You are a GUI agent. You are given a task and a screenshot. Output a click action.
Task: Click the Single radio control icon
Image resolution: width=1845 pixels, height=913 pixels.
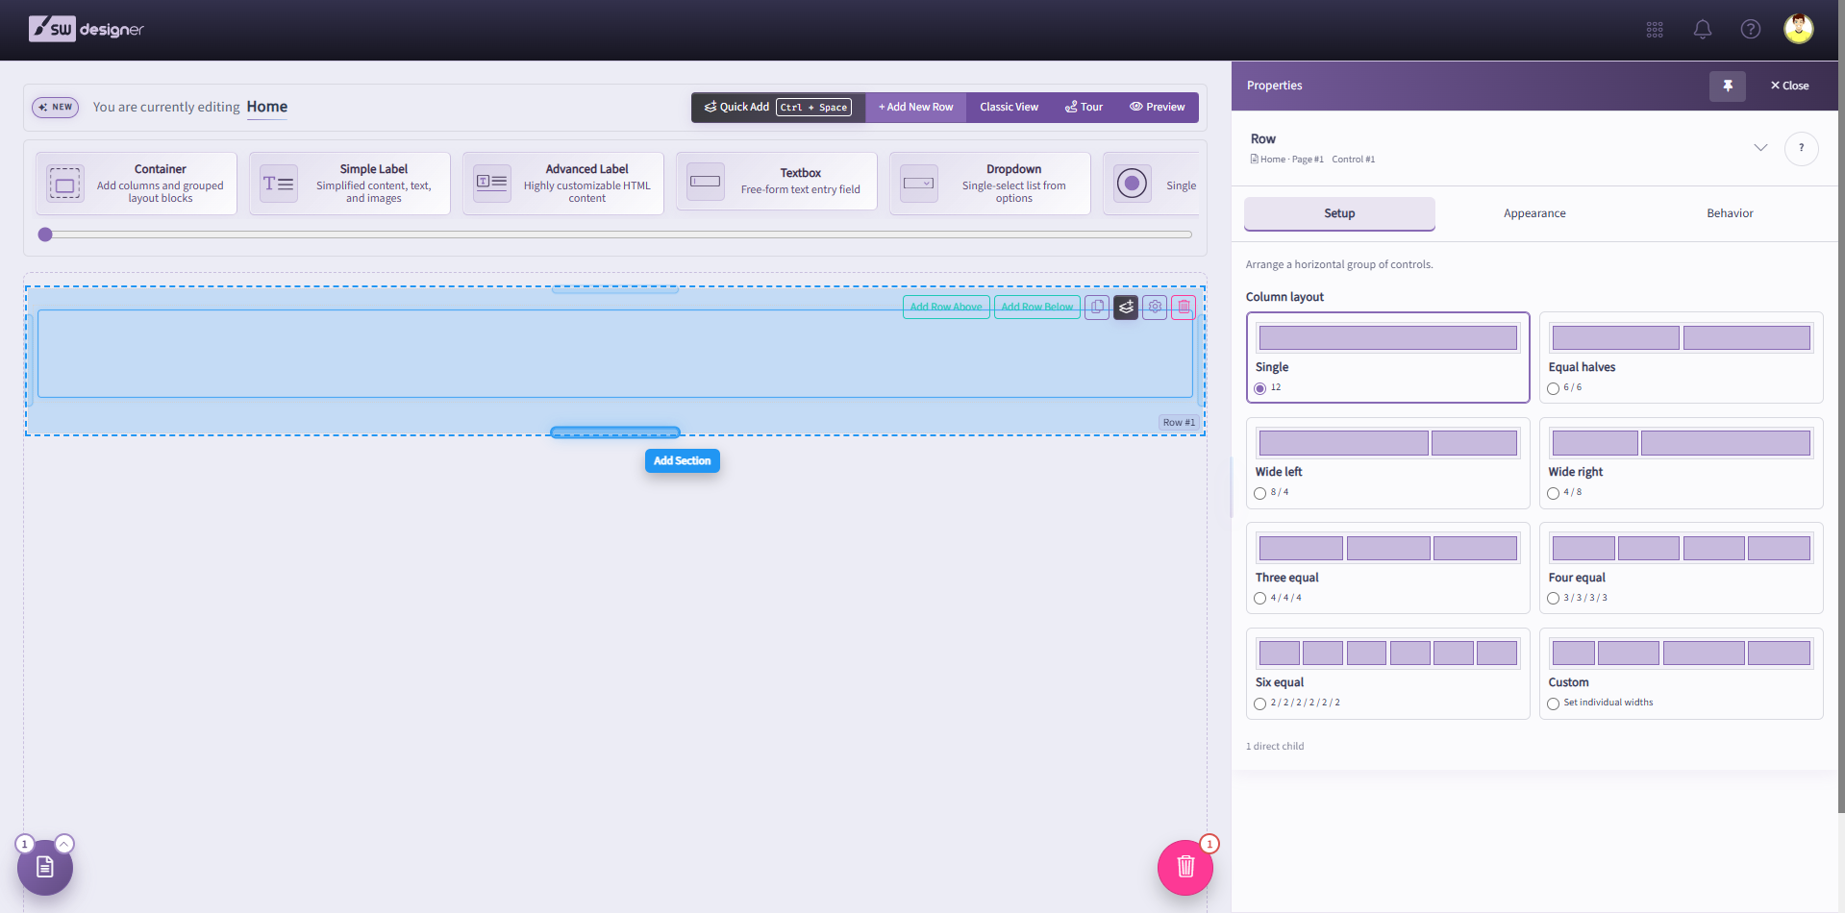[x=1133, y=183]
